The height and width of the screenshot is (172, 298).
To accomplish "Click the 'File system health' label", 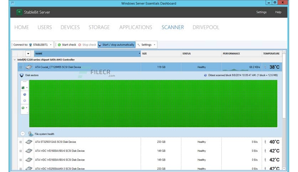I will [x=45, y=134].
